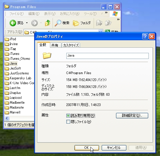Select the Madonote folder name
Image resolution: width=160 pixels, height=156 pixels.
(x=17, y=107)
